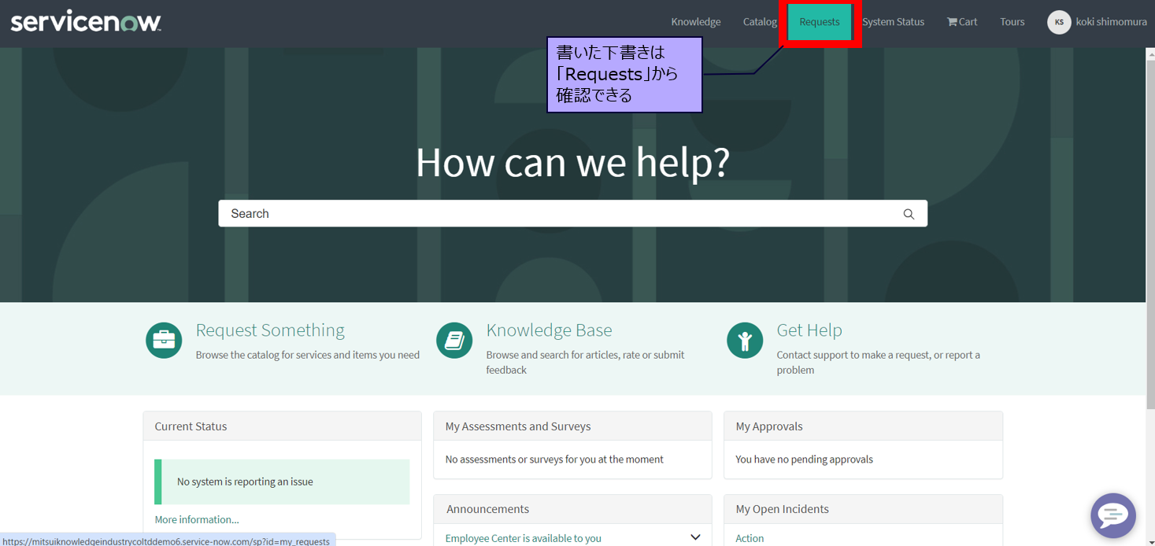1155x546 pixels.
Task: Click the 'How can we help?' heading
Action: pyautogui.click(x=572, y=161)
